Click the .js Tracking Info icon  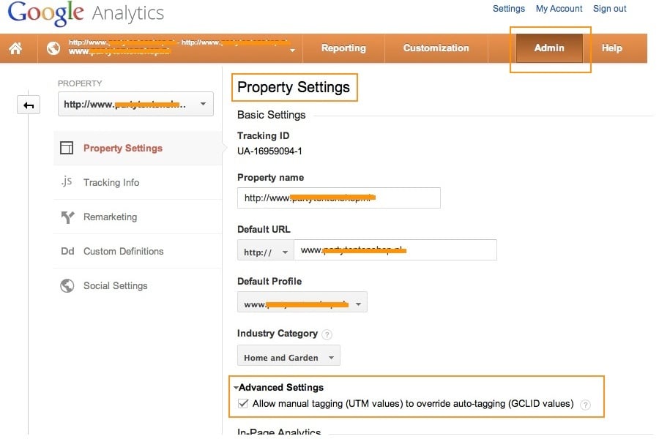tap(67, 182)
